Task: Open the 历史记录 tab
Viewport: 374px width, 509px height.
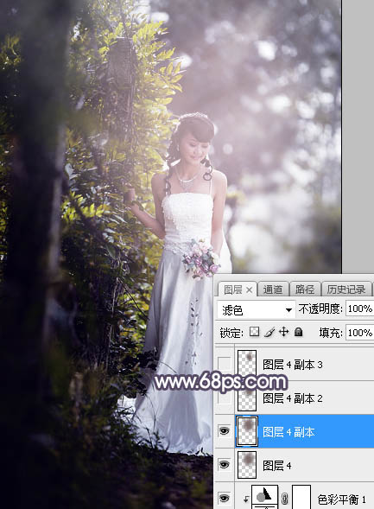Action: click(x=345, y=289)
